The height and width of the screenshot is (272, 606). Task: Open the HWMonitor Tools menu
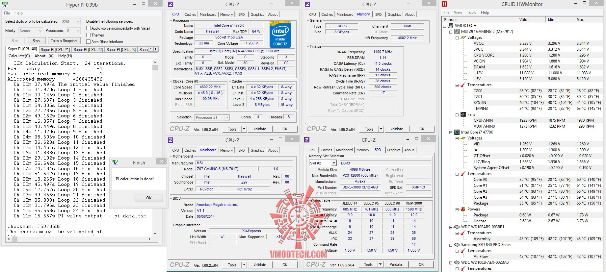click(x=471, y=12)
